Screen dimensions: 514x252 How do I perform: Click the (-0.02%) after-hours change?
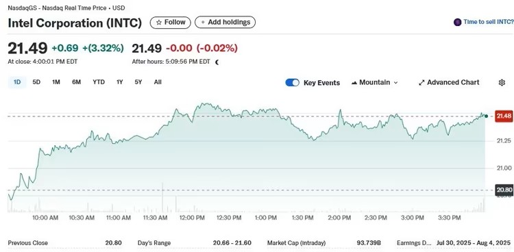pos(217,48)
